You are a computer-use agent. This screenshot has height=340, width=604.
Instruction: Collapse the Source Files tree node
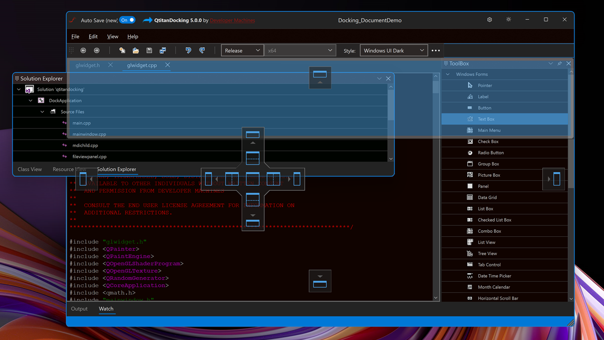point(42,112)
